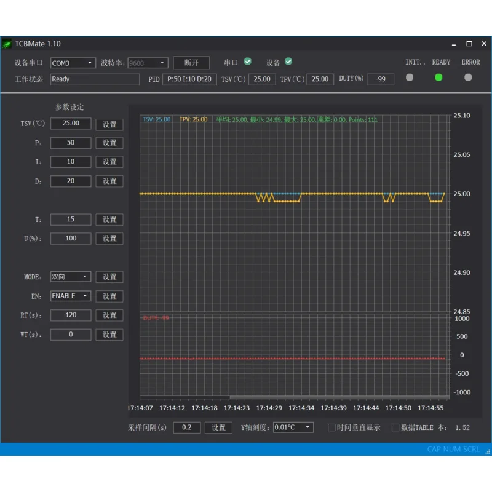Click the disconnect button next to baud rate
The image size is (492, 492).
click(191, 63)
